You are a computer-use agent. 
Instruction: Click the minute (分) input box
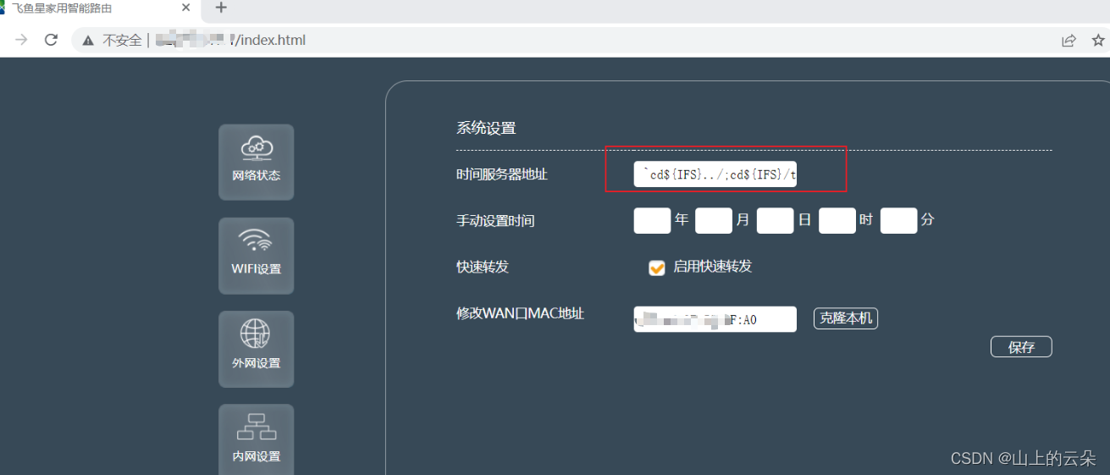[x=898, y=221]
